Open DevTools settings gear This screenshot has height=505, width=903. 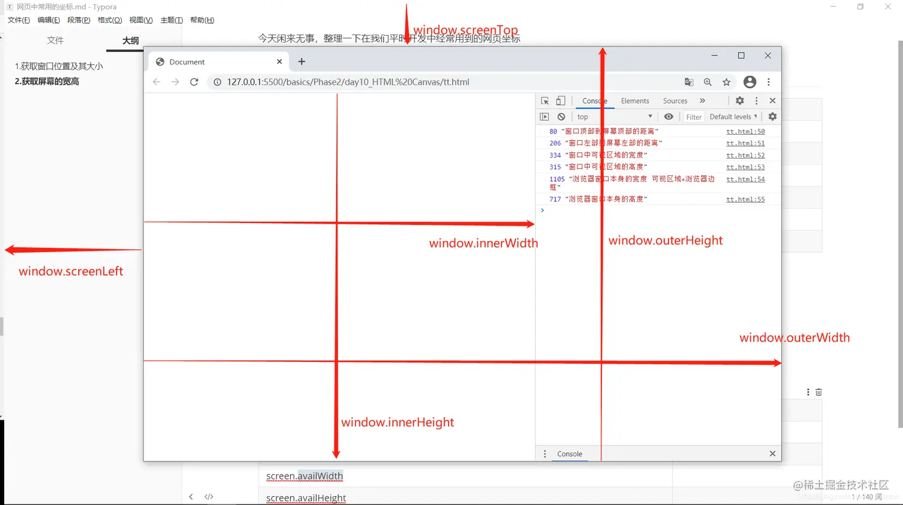point(740,101)
